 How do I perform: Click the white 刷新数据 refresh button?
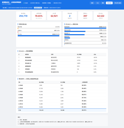[109, 3]
